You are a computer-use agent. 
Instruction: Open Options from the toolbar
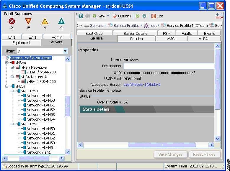point(122,16)
